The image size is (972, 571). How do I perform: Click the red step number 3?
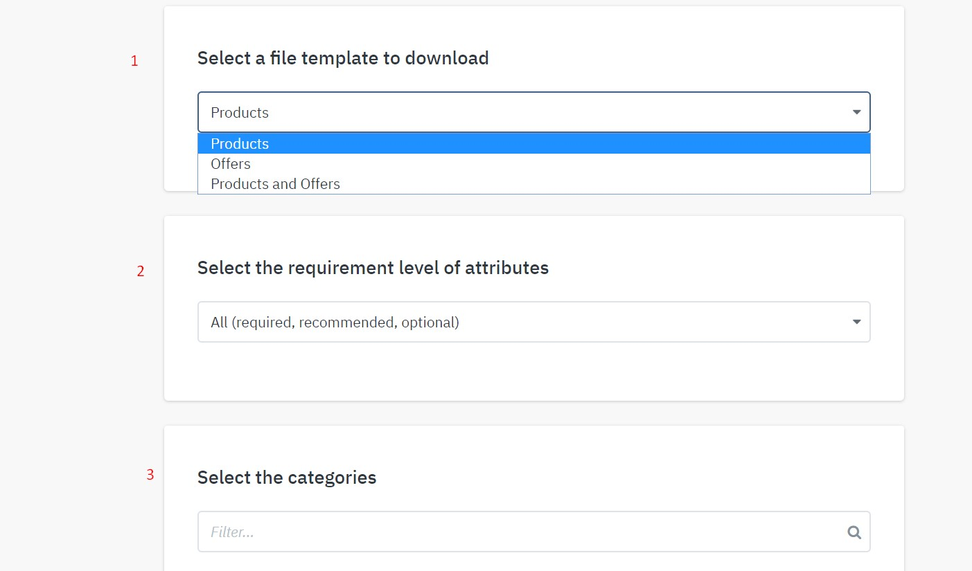(x=150, y=475)
